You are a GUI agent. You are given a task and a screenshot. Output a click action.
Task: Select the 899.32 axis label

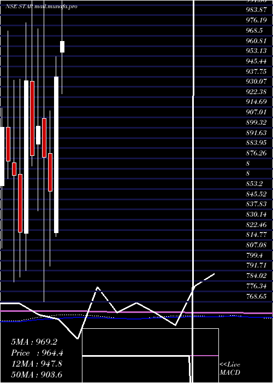click(x=256, y=123)
